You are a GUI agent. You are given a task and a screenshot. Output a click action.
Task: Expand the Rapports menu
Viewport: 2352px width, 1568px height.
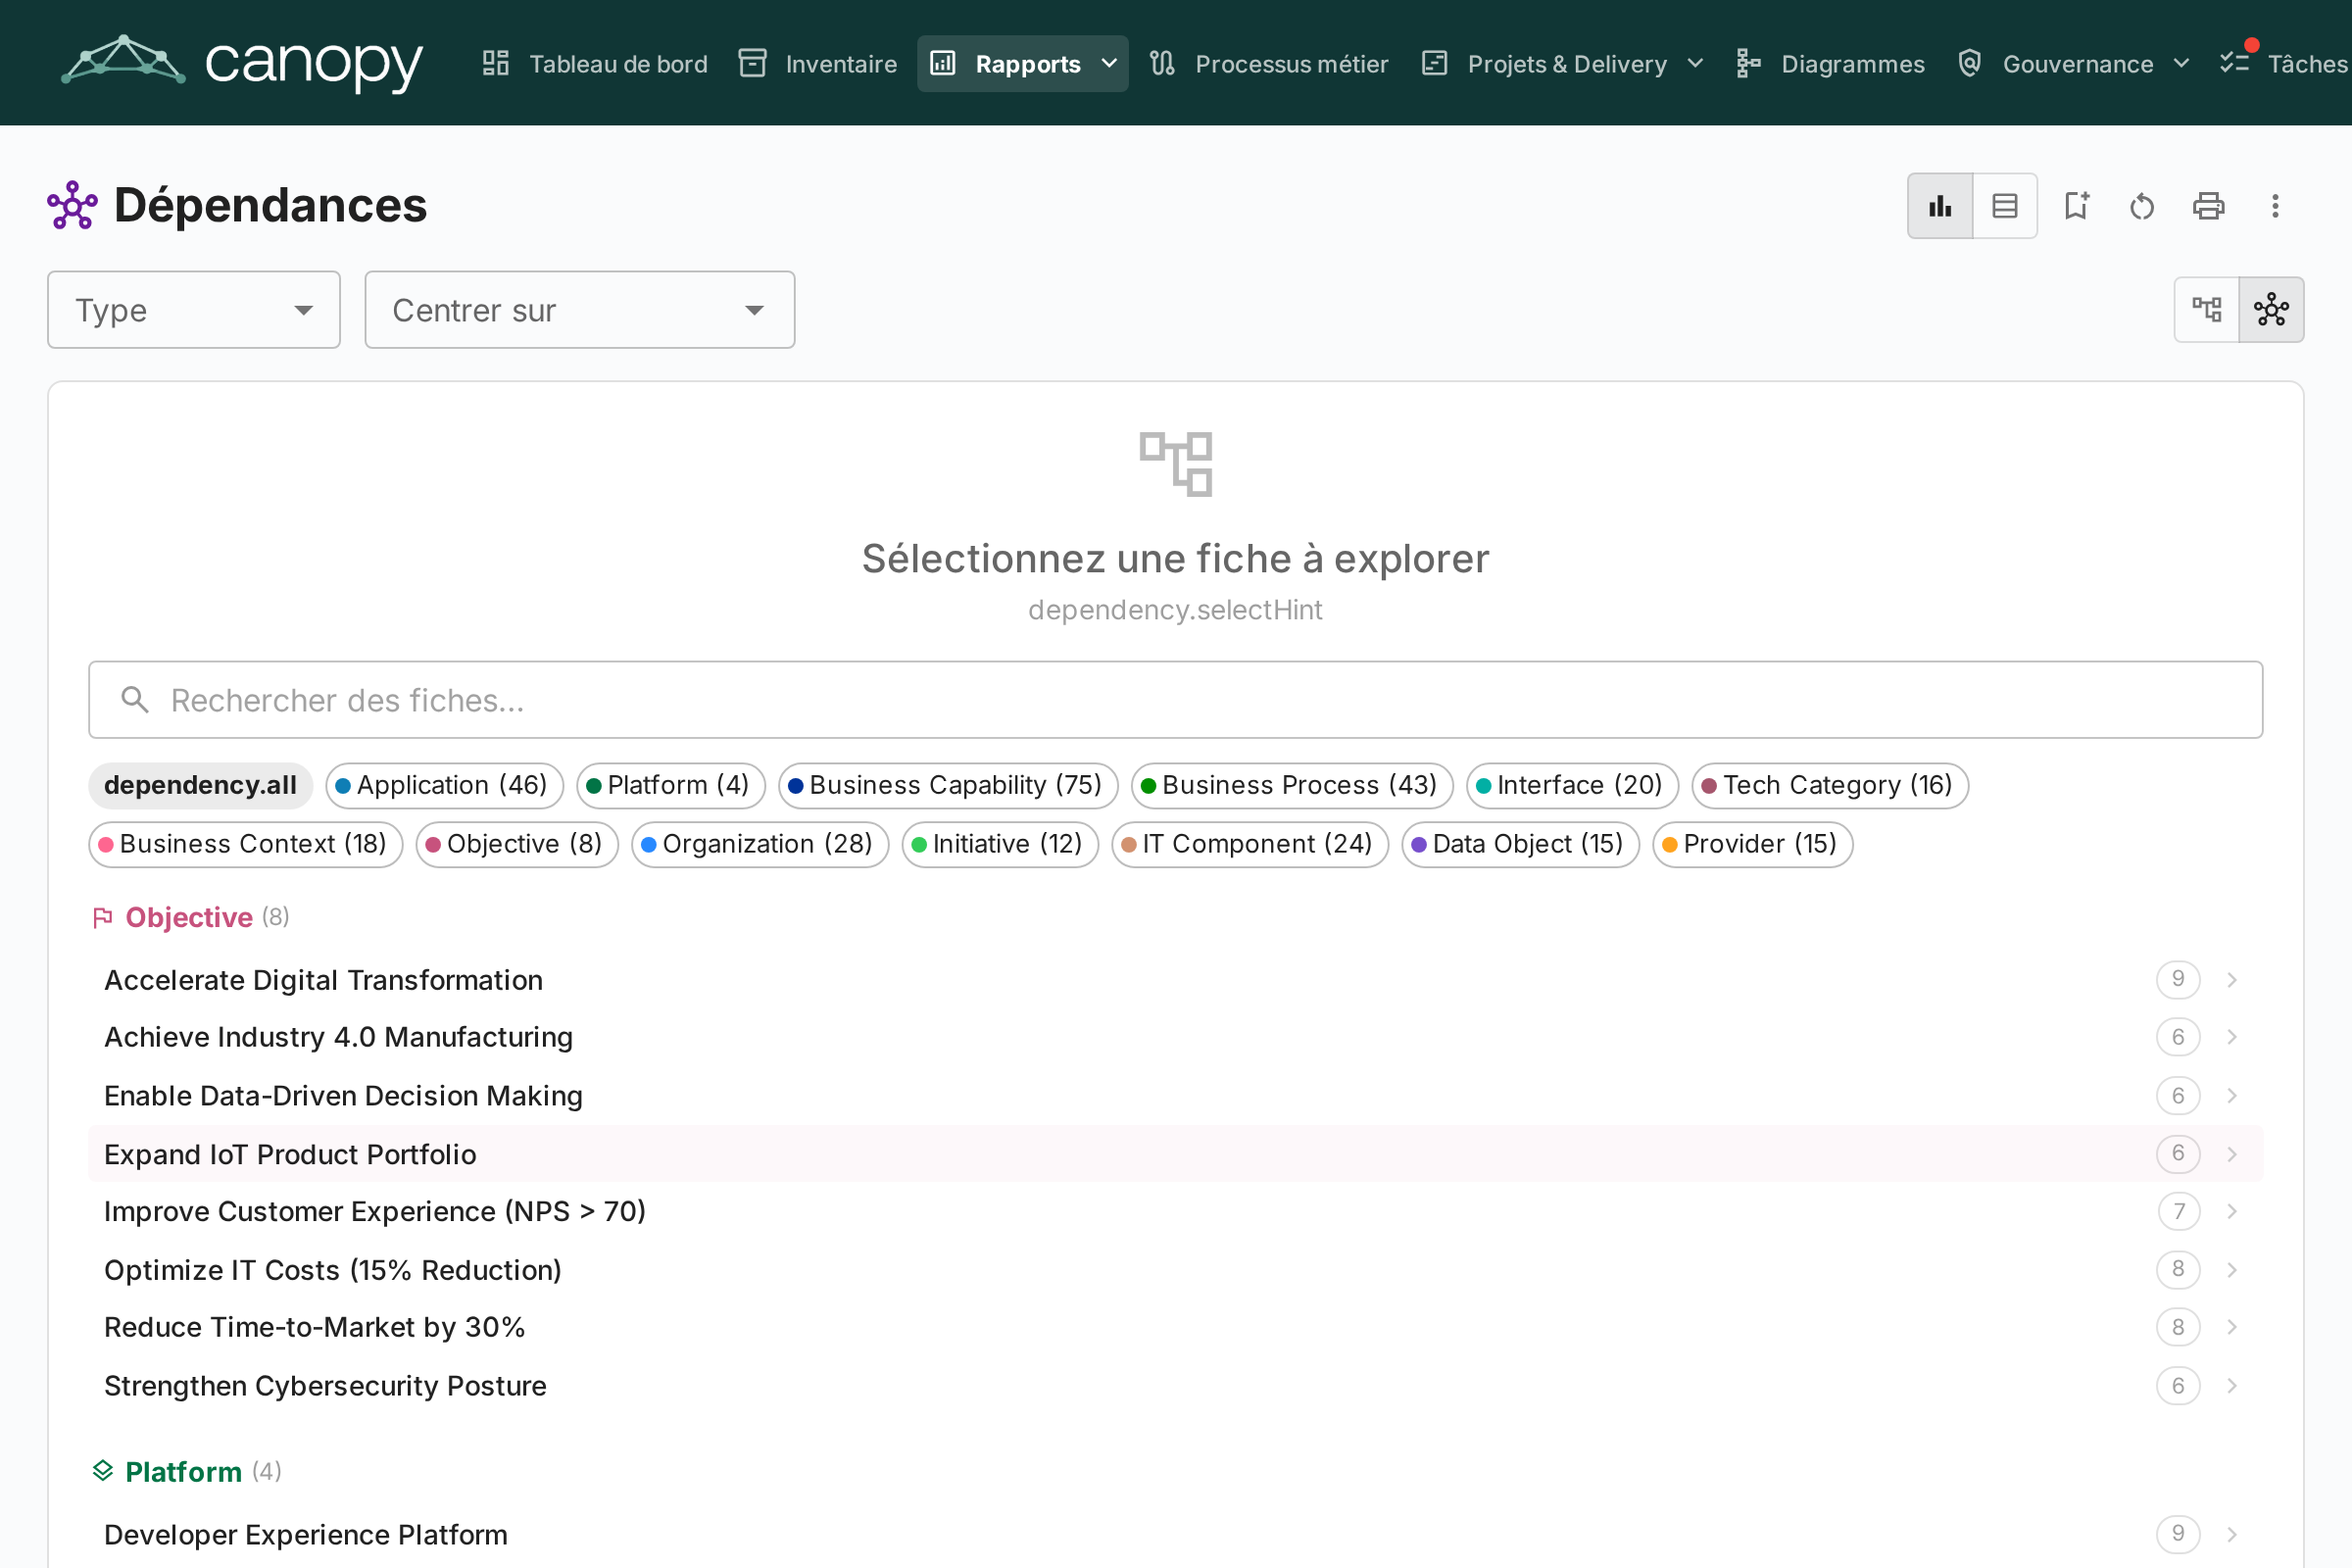1023,64
